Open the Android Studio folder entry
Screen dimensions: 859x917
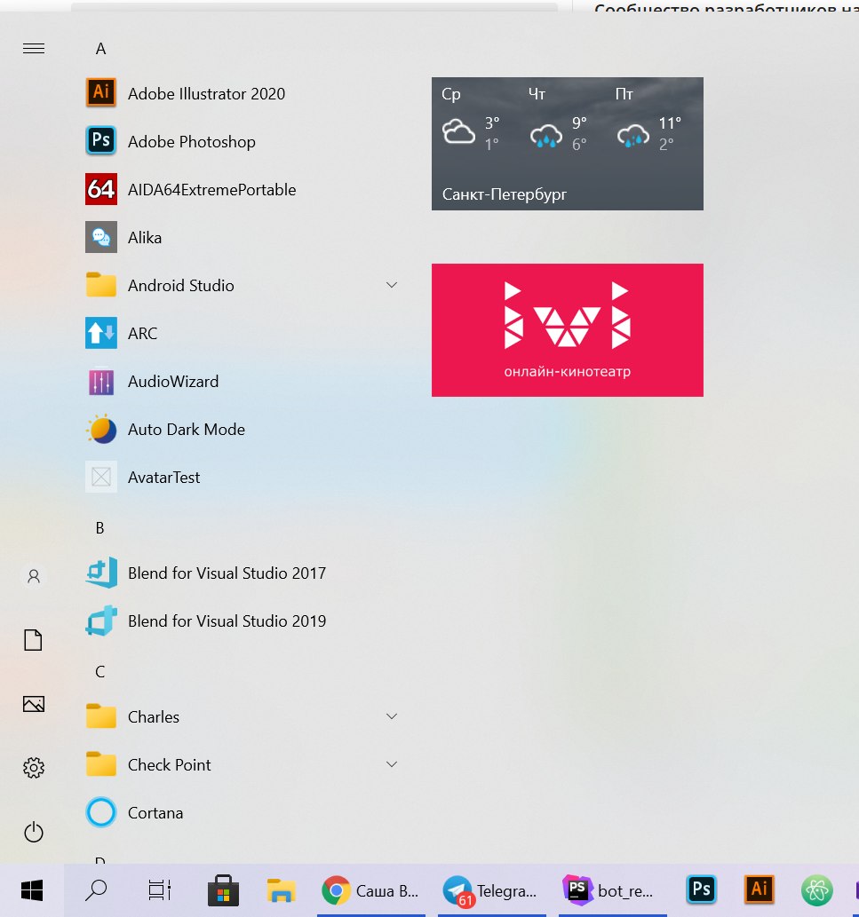pos(243,285)
